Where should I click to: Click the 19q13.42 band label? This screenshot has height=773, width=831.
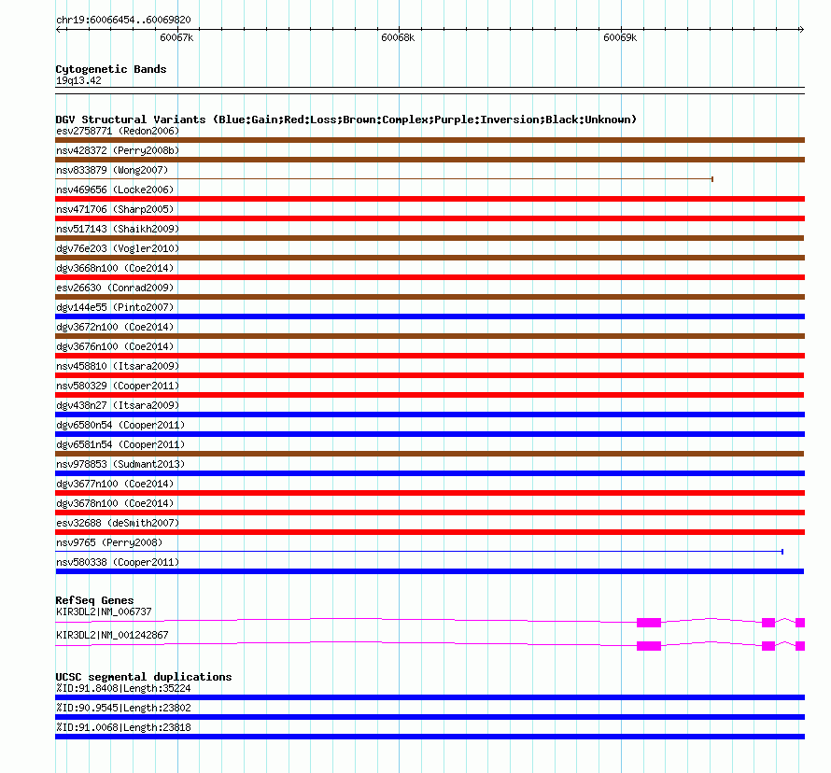pyautogui.click(x=78, y=80)
